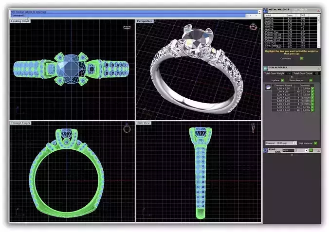
Task: Click the diamond gem thumbnail in Gem Reporter
Action: pyautogui.click(x=268, y=87)
